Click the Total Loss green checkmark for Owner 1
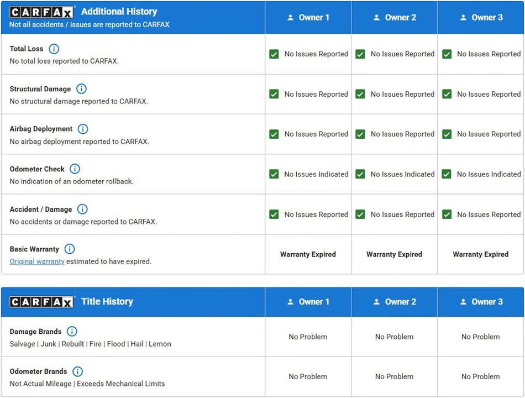 coord(274,54)
